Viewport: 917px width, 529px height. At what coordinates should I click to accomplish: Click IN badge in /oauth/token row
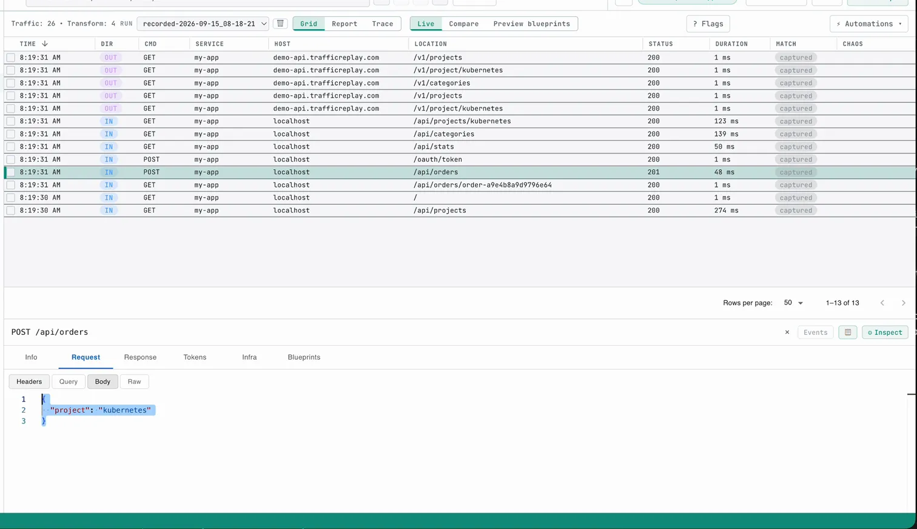[x=109, y=160]
